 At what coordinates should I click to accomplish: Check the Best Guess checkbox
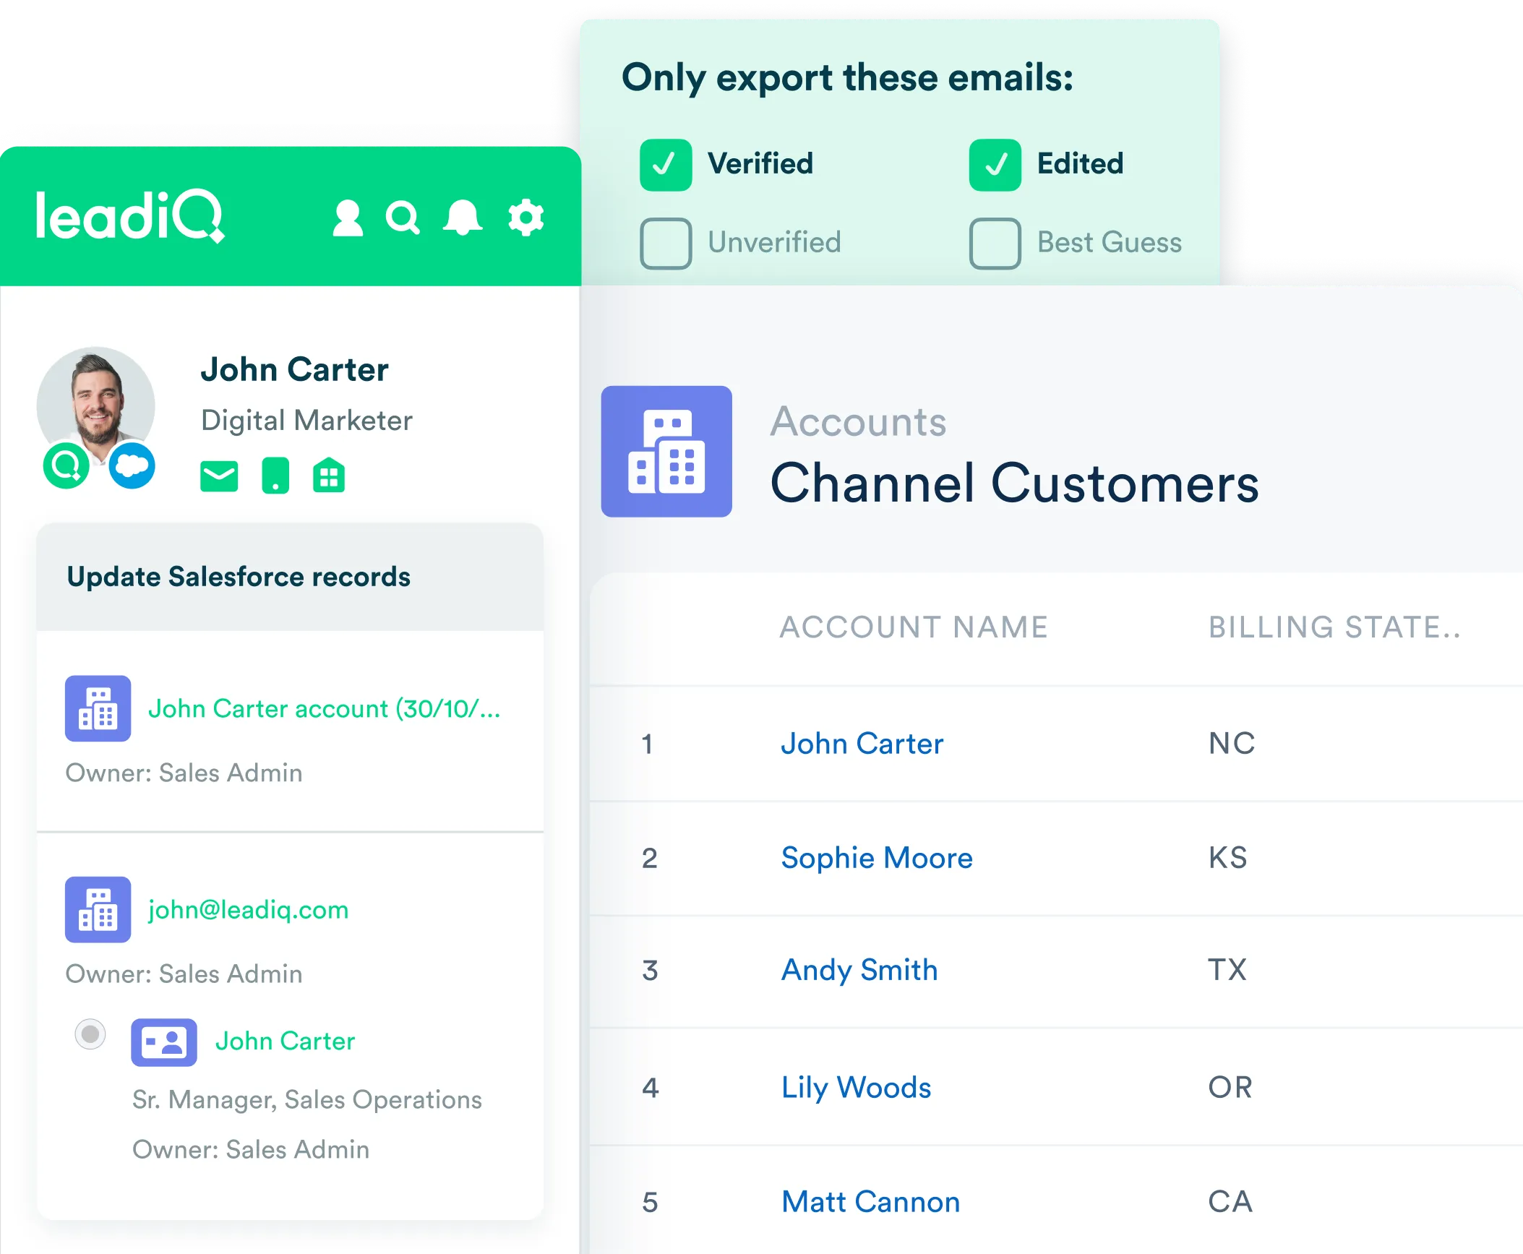[x=995, y=244]
